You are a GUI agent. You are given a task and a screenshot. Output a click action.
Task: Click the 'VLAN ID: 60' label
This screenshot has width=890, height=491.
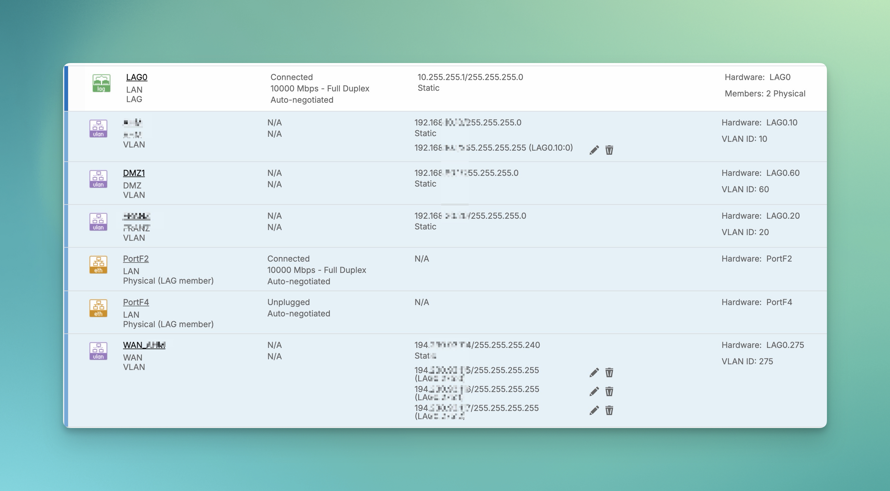point(745,189)
